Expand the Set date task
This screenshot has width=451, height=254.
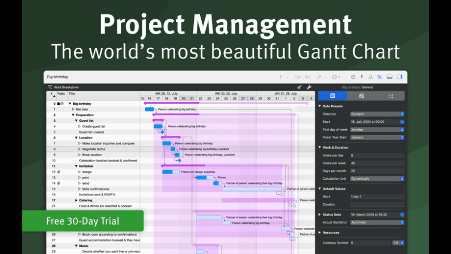click(x=73, y=109)
